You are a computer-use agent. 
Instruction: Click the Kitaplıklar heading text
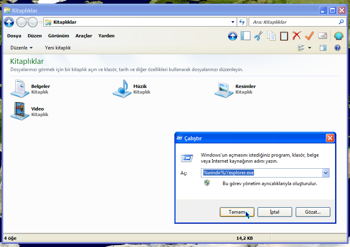coord(27,61)
